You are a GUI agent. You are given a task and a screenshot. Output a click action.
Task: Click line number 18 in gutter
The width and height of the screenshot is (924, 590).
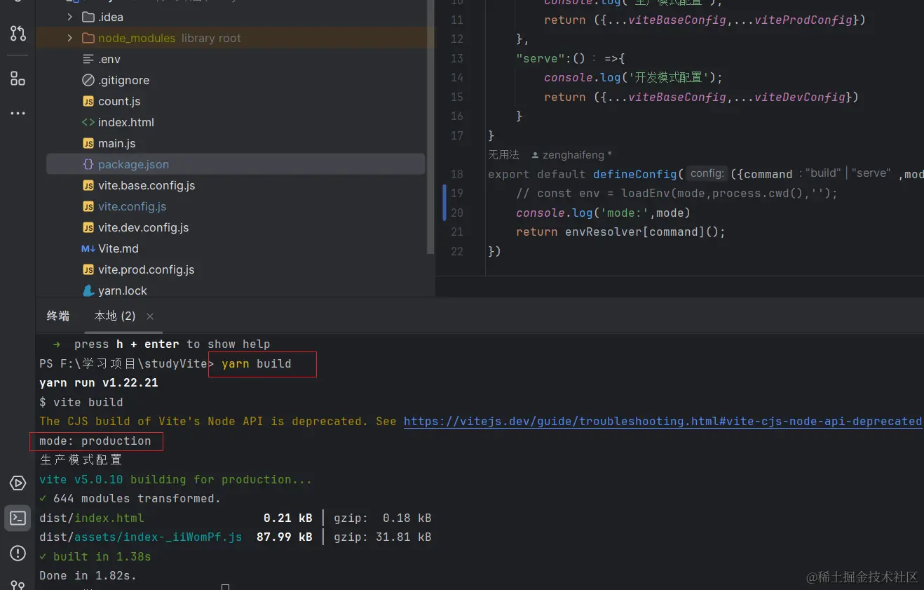pyautogui.click(x=456, y=174)
